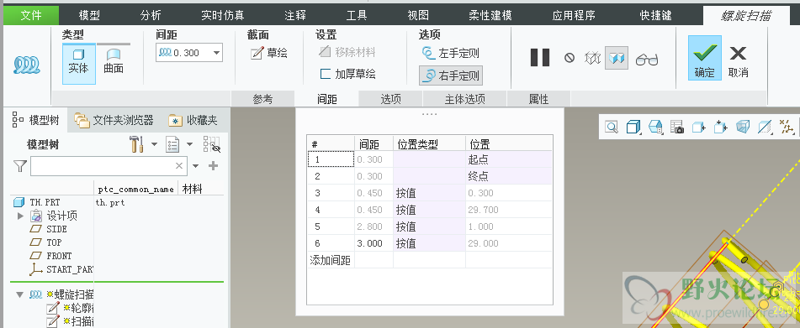
Task: Switch to the 收藏夹 navigator tab
Action: coord(193,121)
